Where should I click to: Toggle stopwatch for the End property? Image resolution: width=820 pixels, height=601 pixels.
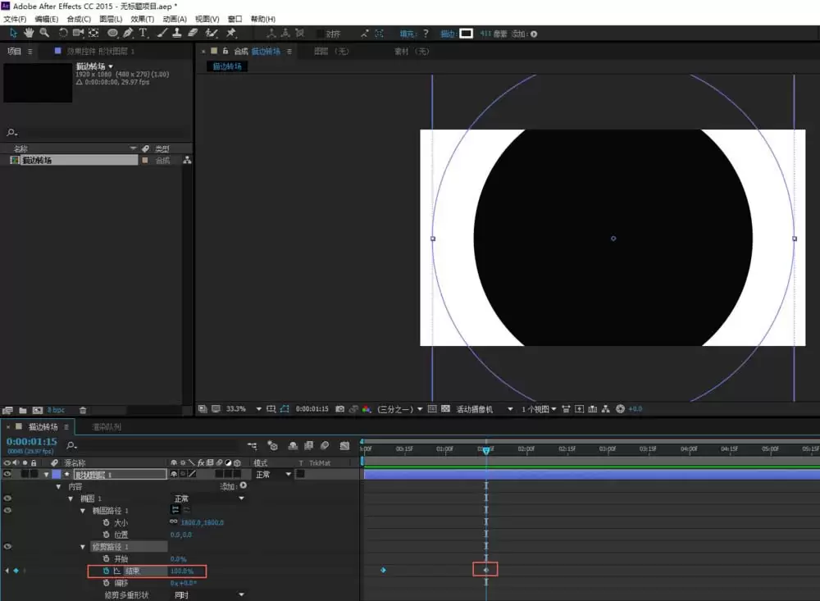(106, 571)
